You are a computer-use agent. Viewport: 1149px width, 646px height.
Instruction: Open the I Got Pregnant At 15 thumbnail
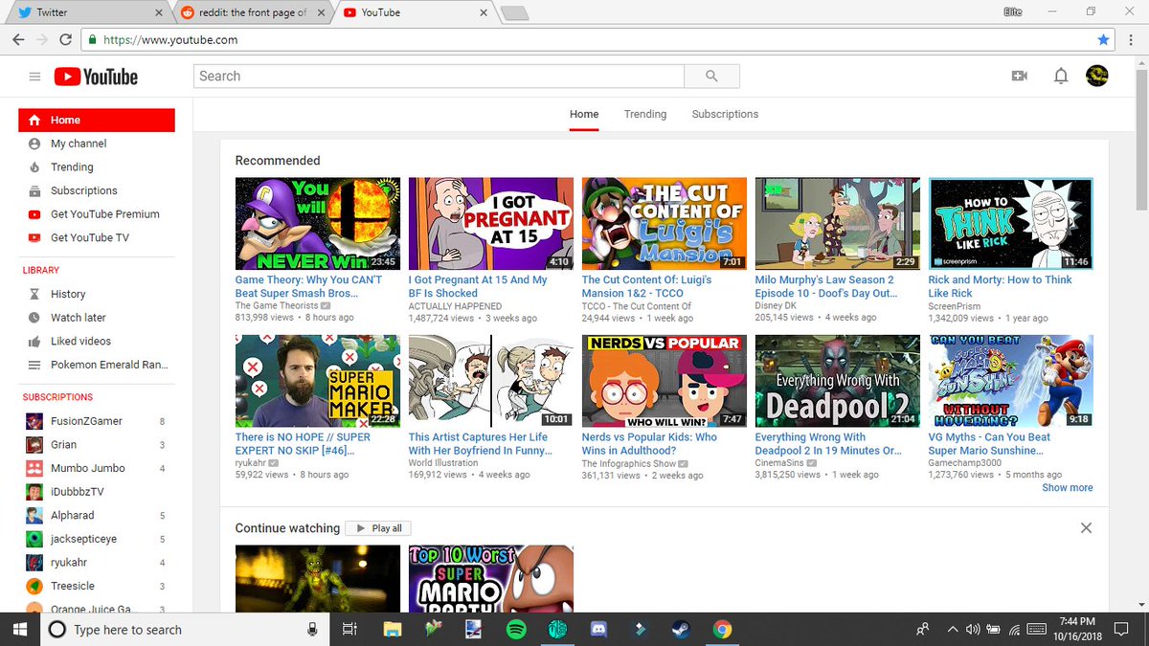(491, 223)
